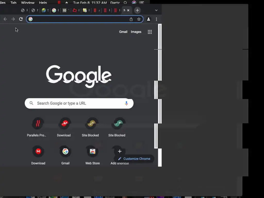Viewport: 264px width, 198px height.
Task: Open the Google apps grid
Action: click(150, 32)
